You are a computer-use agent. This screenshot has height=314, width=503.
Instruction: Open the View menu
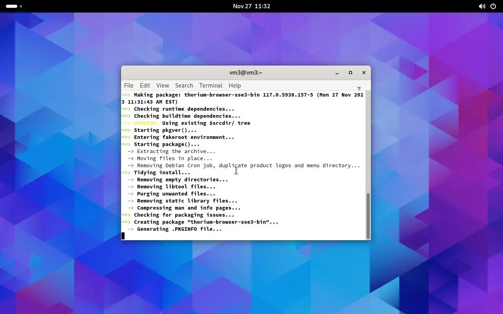163,85
